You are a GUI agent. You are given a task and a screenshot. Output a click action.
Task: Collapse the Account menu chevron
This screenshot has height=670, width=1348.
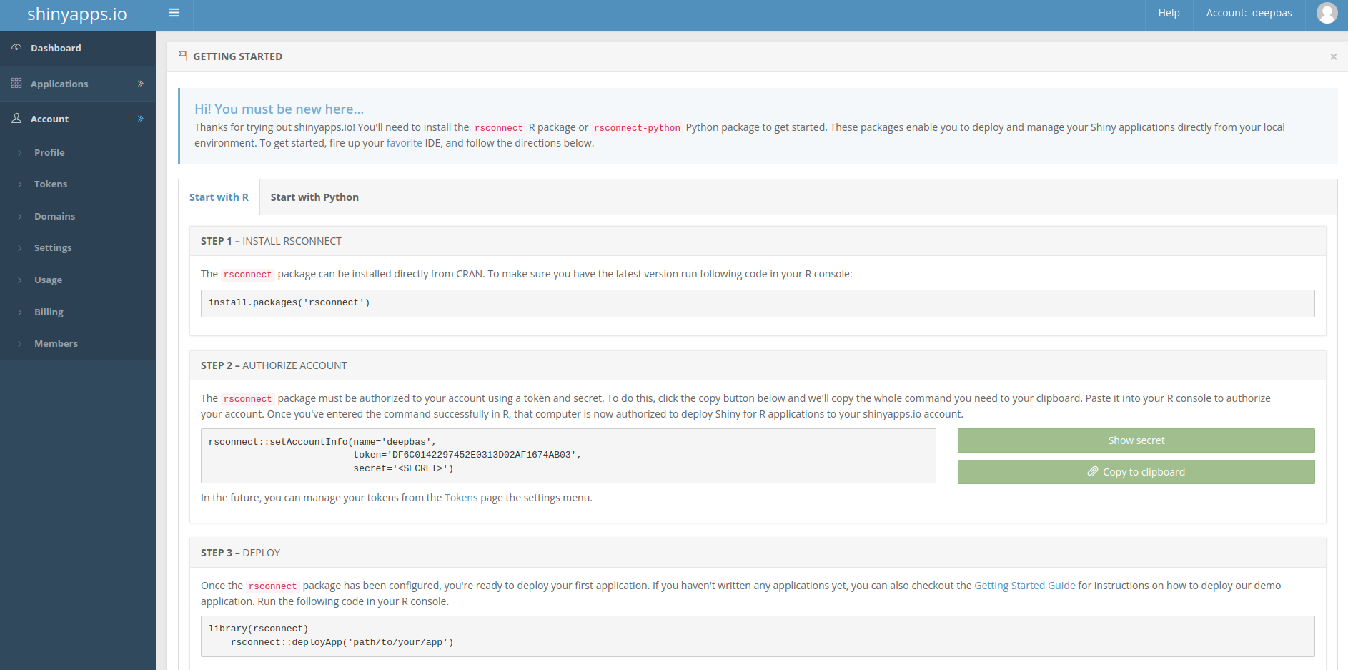click(141, 119)
